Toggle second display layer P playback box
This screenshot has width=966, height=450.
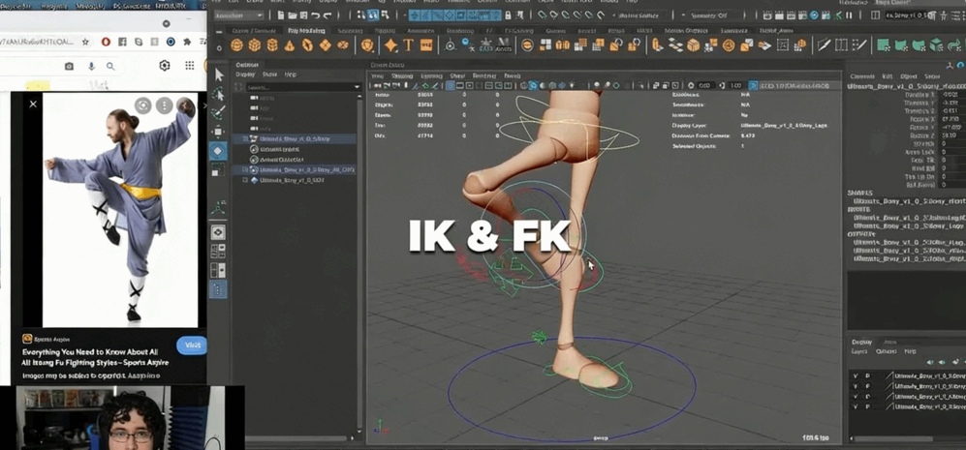point(867,386)
